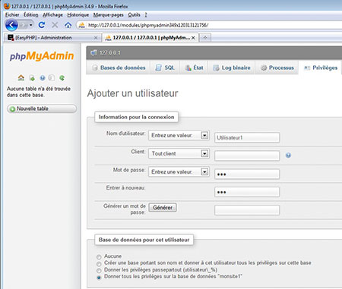342x289 pixels.
Task: Select Donner tous les privilèges sur monsite1
Action: [x=99, y=278]
